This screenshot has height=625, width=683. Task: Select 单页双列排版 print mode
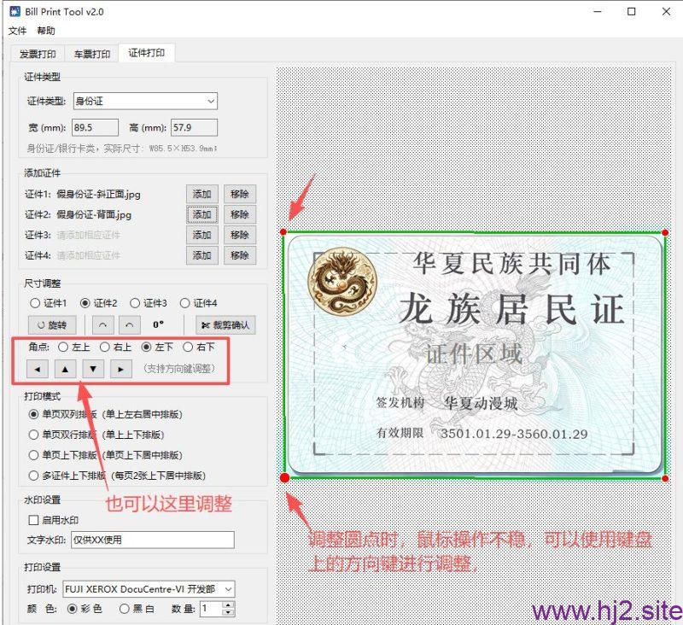(33, 414)
